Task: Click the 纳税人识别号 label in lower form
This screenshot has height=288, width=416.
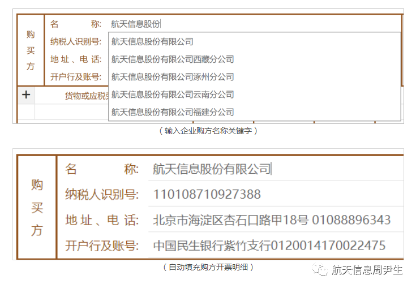Action: pos(102,195)
